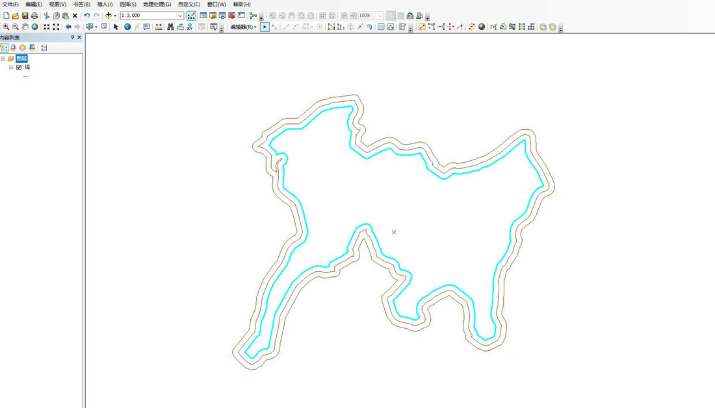Select the 图层 data frame

21,58
